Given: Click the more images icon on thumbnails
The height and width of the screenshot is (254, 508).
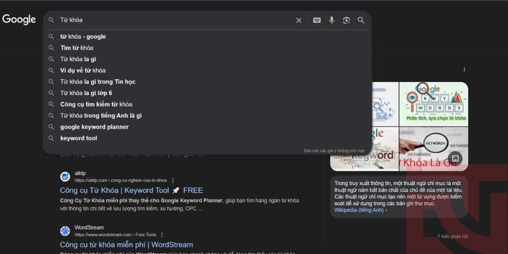Looking at the screenshot, I should (x=455, y=158).
